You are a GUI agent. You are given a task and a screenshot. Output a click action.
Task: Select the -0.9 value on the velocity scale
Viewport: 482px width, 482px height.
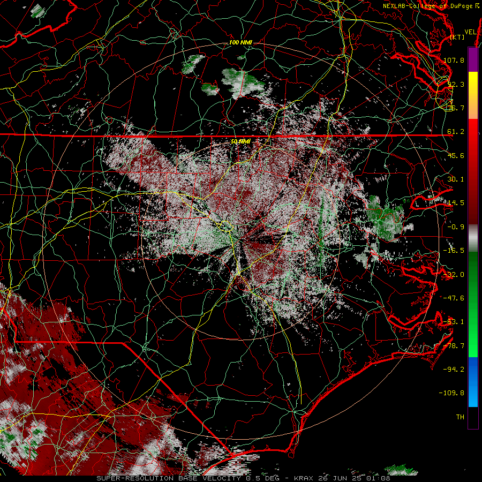[456, 227]
